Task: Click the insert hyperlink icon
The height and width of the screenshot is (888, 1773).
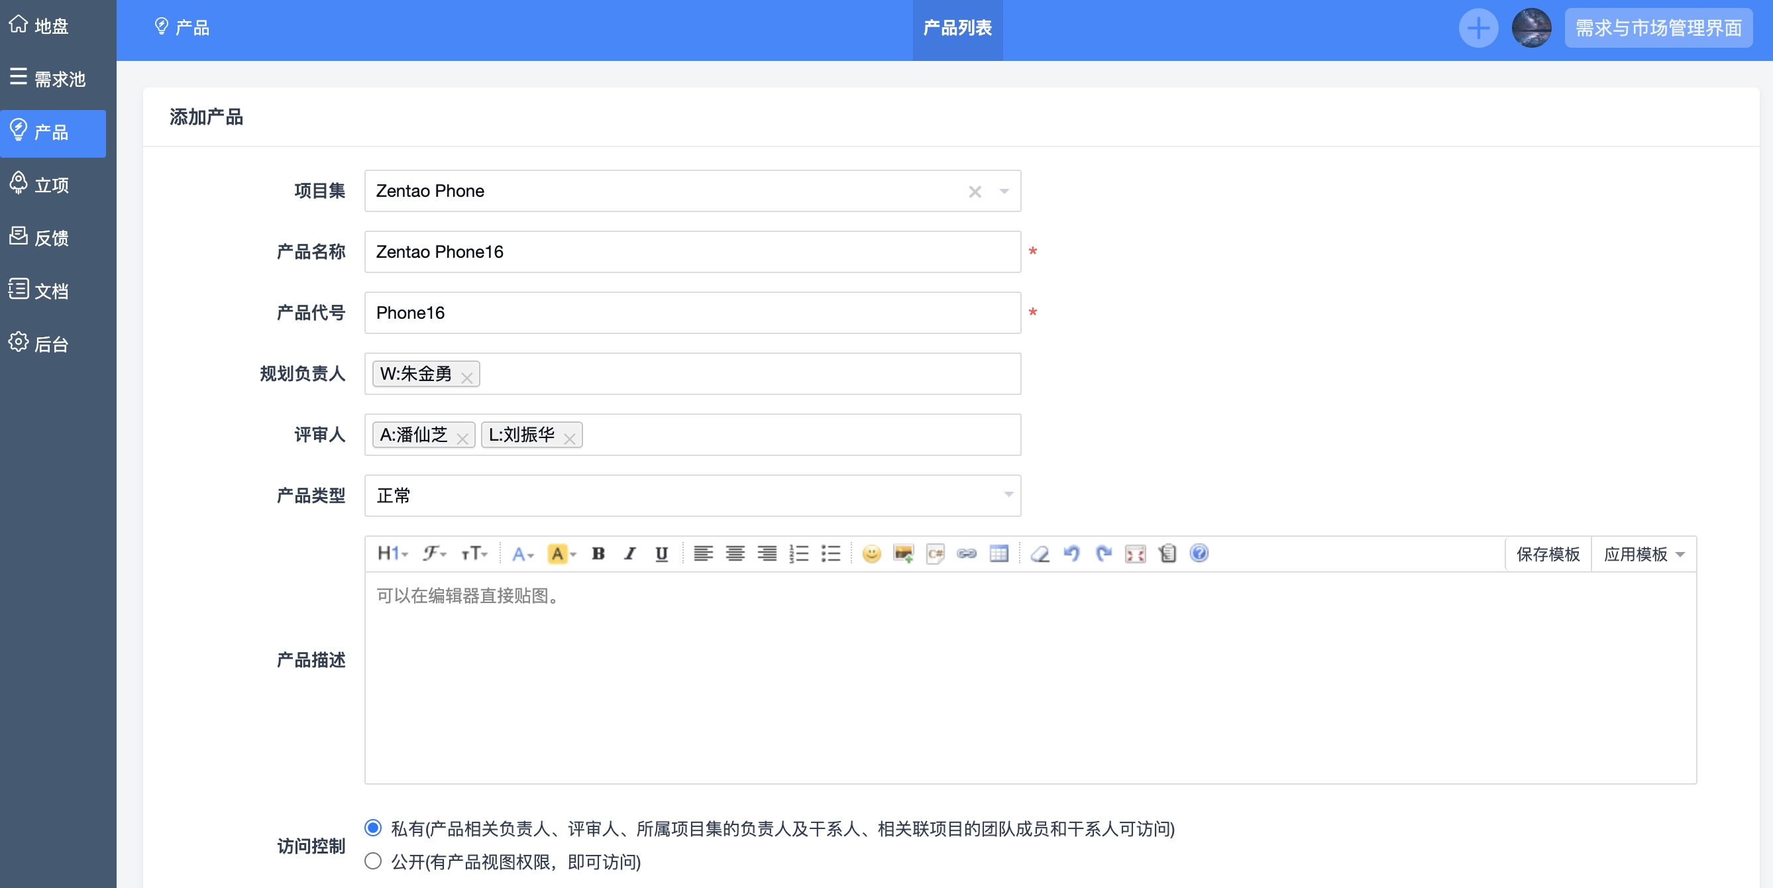Action: tap(967, 553)
